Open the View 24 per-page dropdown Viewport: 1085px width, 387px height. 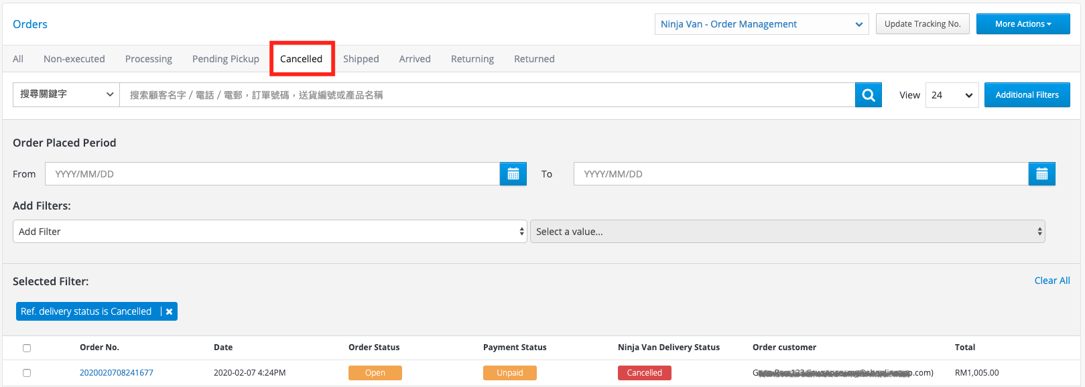(952, 95)
